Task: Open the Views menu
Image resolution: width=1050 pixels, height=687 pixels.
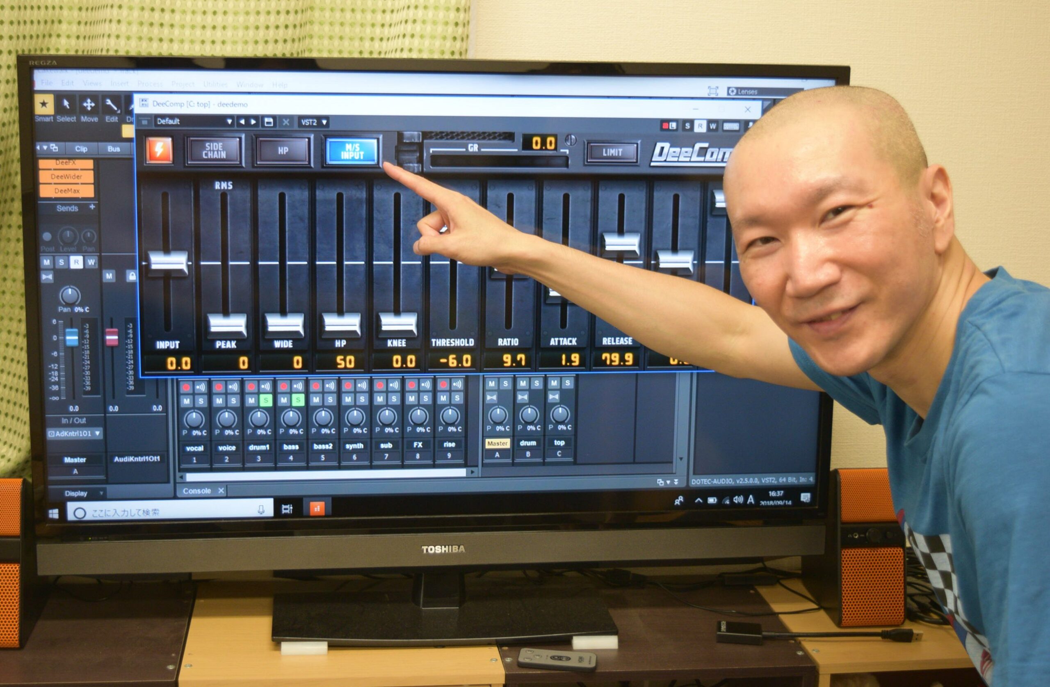Action: [92, 83]
